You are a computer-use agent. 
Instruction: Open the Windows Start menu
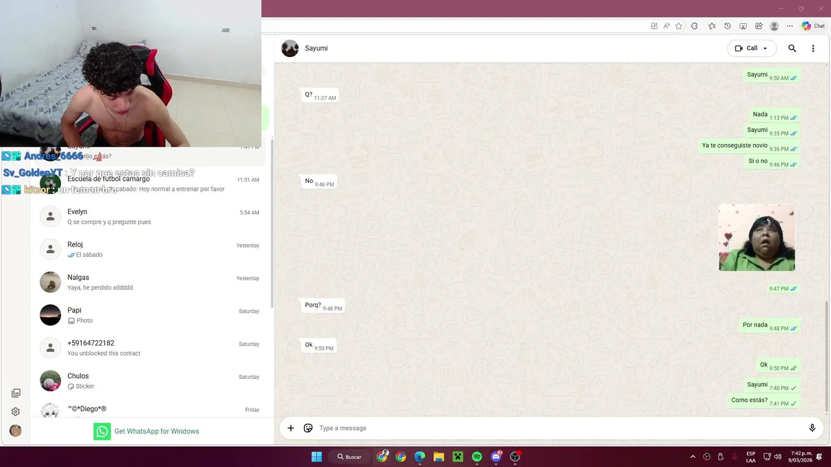pos(316,457)
